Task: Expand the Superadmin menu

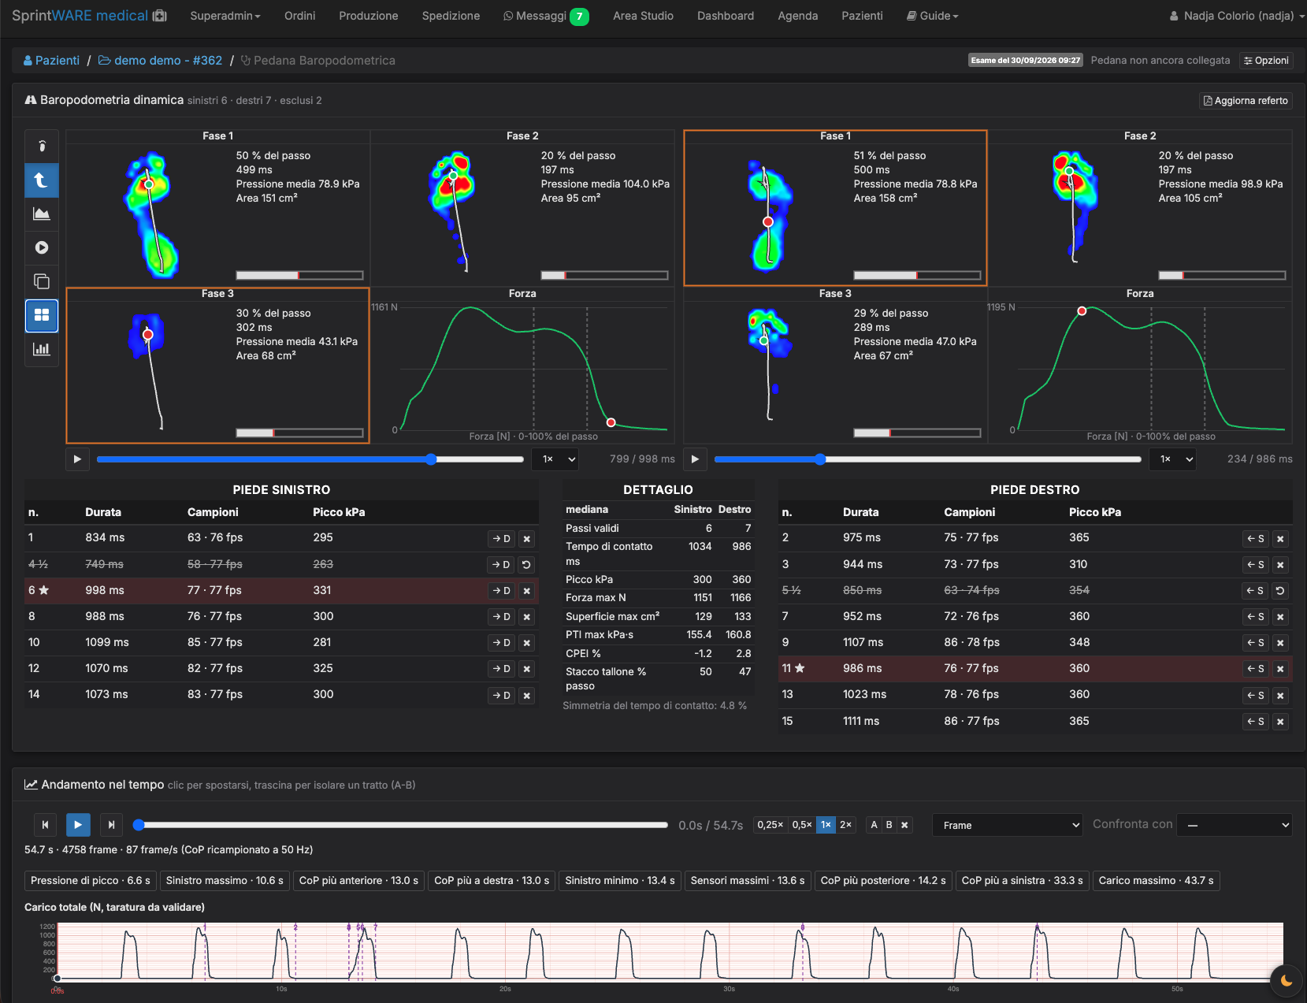Action: [225, 16]
